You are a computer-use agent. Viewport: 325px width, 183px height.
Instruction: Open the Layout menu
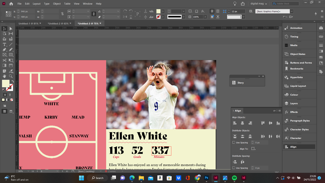(36, 4)
